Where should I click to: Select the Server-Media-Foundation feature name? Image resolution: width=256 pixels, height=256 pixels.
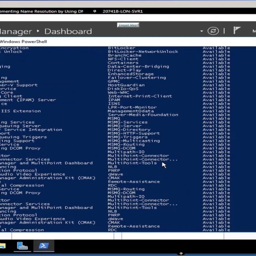point(143,115)
